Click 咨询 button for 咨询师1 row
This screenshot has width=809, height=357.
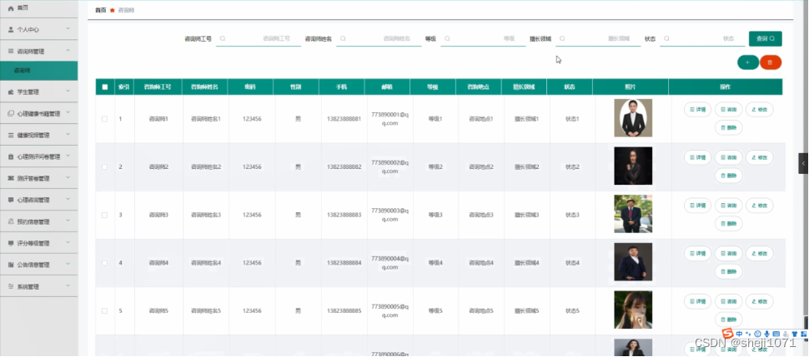(728, 110)
